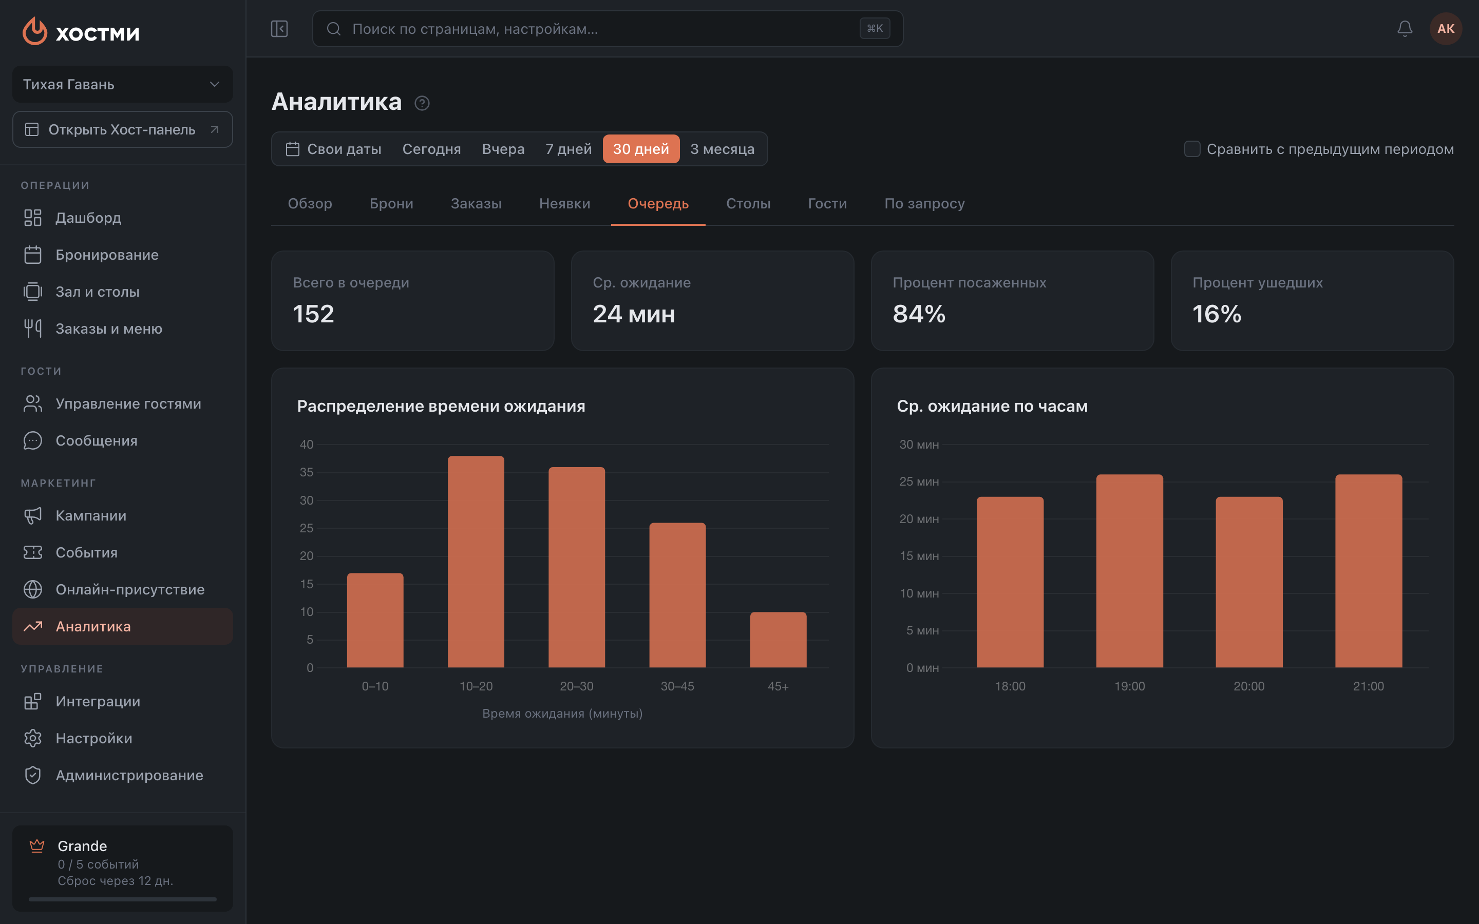Open Зал и столы section

tap(123, 292)
